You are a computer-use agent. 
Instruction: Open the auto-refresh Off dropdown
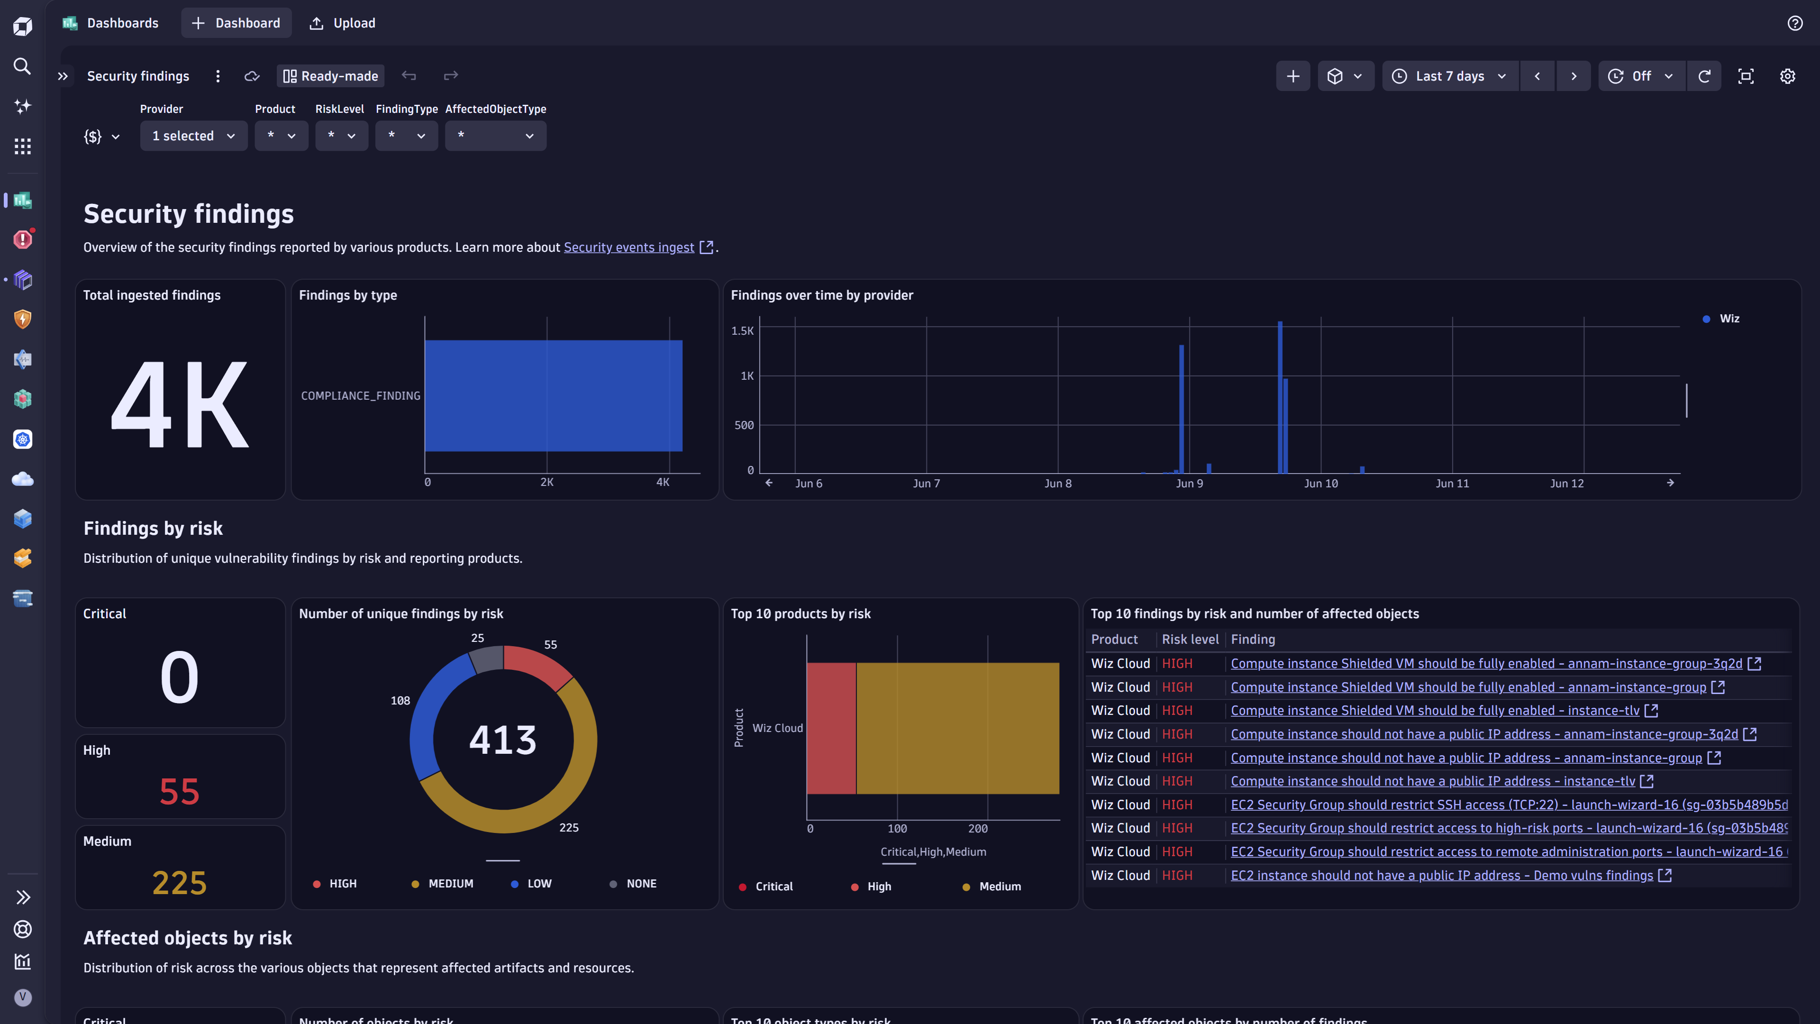[x=1642, y=76]
